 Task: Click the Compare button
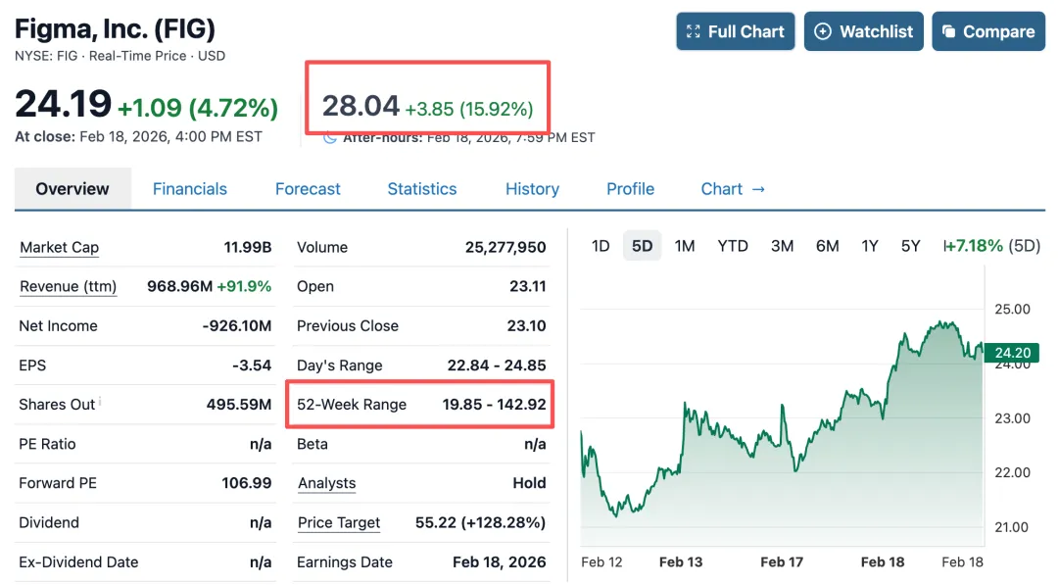tap(988, 31)
